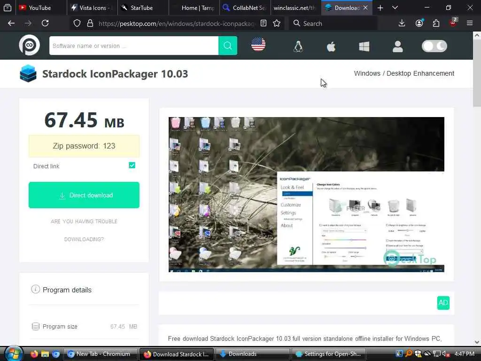Switch to the StarTube tab

[x=143, y=8]
